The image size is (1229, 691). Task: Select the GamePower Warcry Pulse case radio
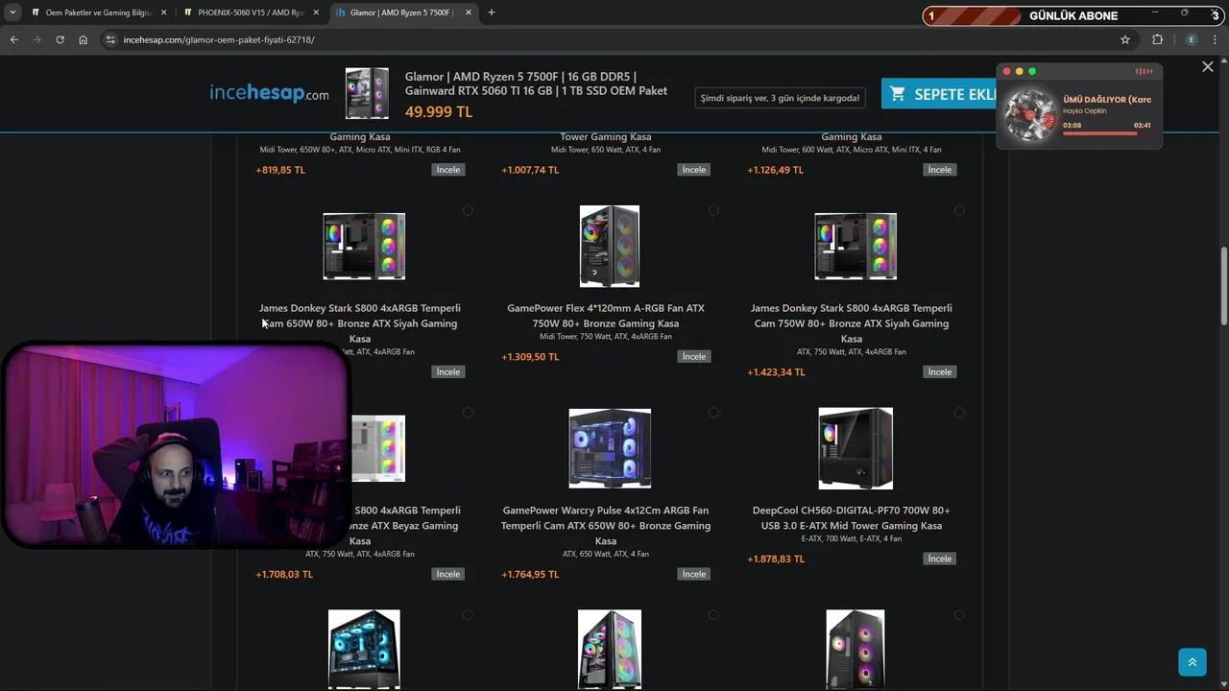click(x=713, y=413)
